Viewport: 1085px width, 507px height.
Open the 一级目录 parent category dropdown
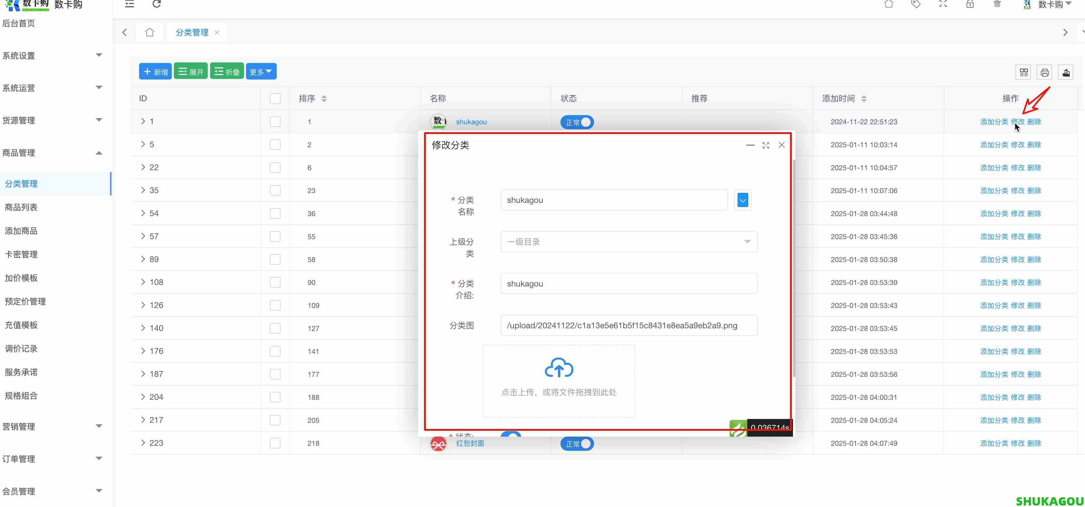coord(628,241)
